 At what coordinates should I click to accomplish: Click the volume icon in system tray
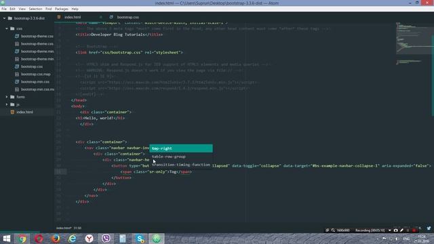coord(397,239)
